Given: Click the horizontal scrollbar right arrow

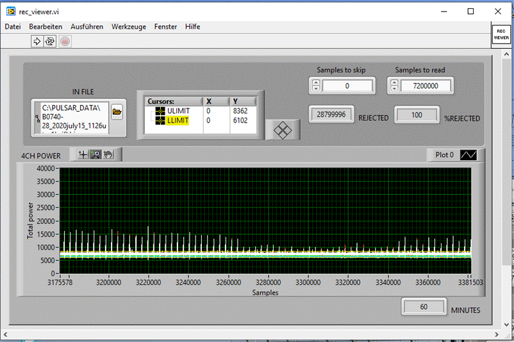Looking at the screenshot, I should (497, 335).
